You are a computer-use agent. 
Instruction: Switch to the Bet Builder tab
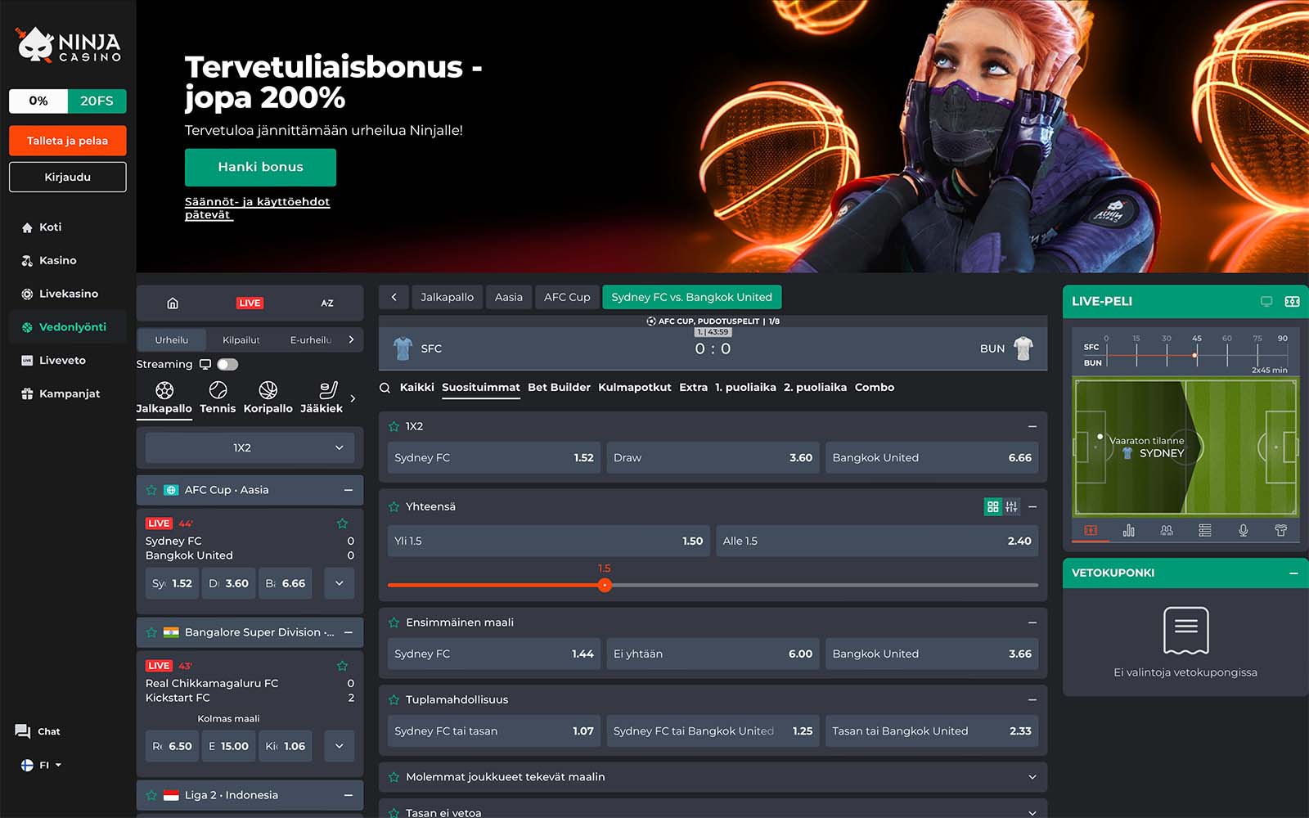click(x=559, y=388)
